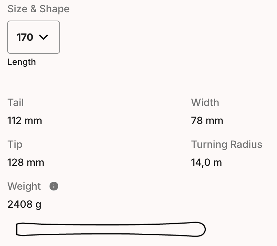
Task: Select the Turning Radius label
Action: point(226,144)
